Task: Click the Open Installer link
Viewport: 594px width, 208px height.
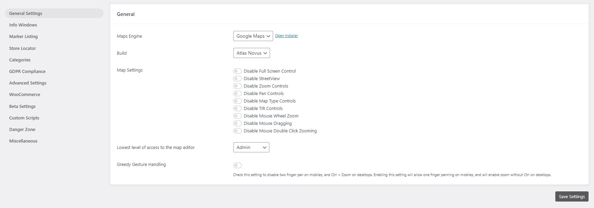Action: coord(287,36)
